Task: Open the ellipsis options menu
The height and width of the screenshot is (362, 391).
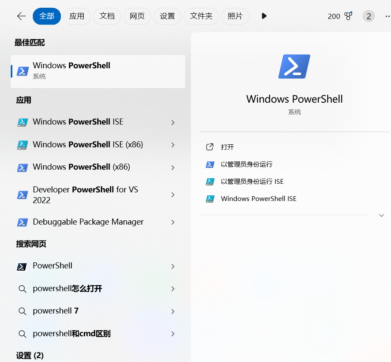Action: point(387,16)
